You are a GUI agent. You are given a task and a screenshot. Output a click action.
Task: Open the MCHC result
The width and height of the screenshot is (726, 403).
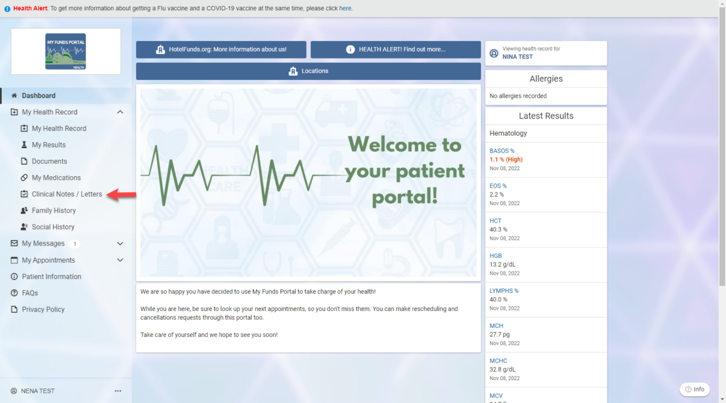(499, 361)
